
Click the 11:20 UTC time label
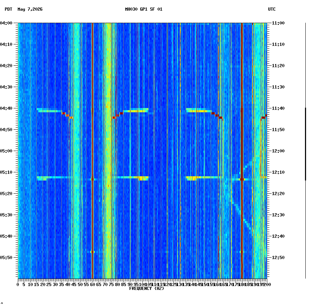tap(278, 66)
